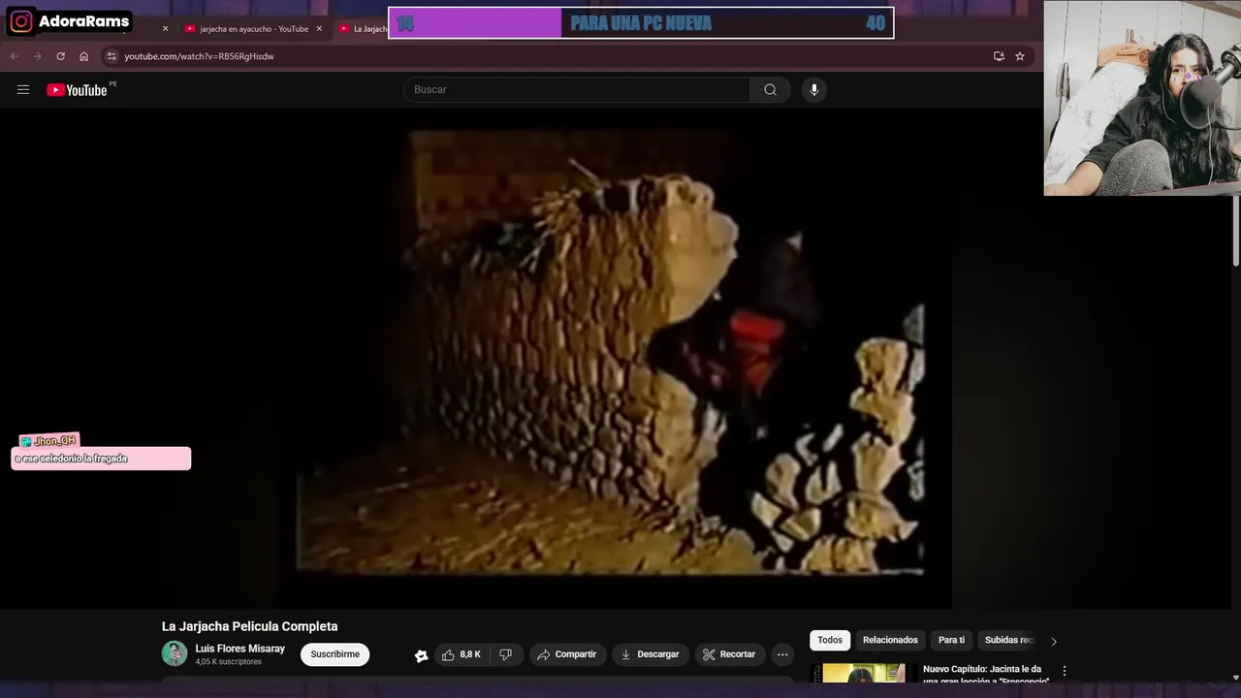This screenshot has width=1241, height=698.
Task: Download the video via 'Descargar'
Action: [x=651, y=654]
